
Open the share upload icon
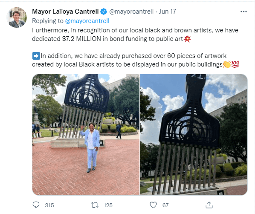click(209, 205)
